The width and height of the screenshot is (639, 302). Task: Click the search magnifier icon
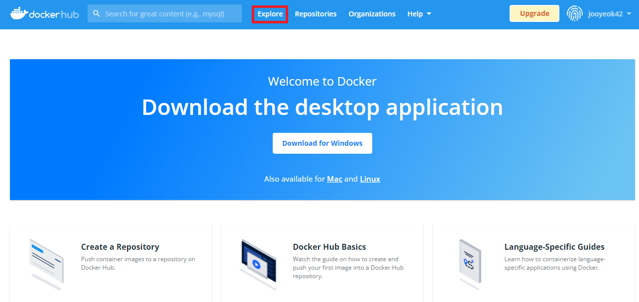[97, 13]
